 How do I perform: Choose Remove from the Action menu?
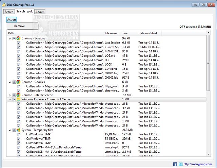coord(22,26)
